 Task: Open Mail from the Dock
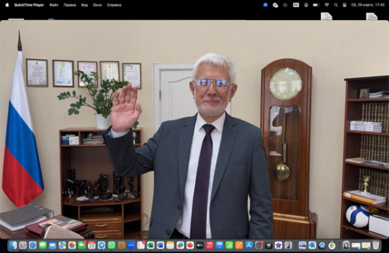(53, 245)
